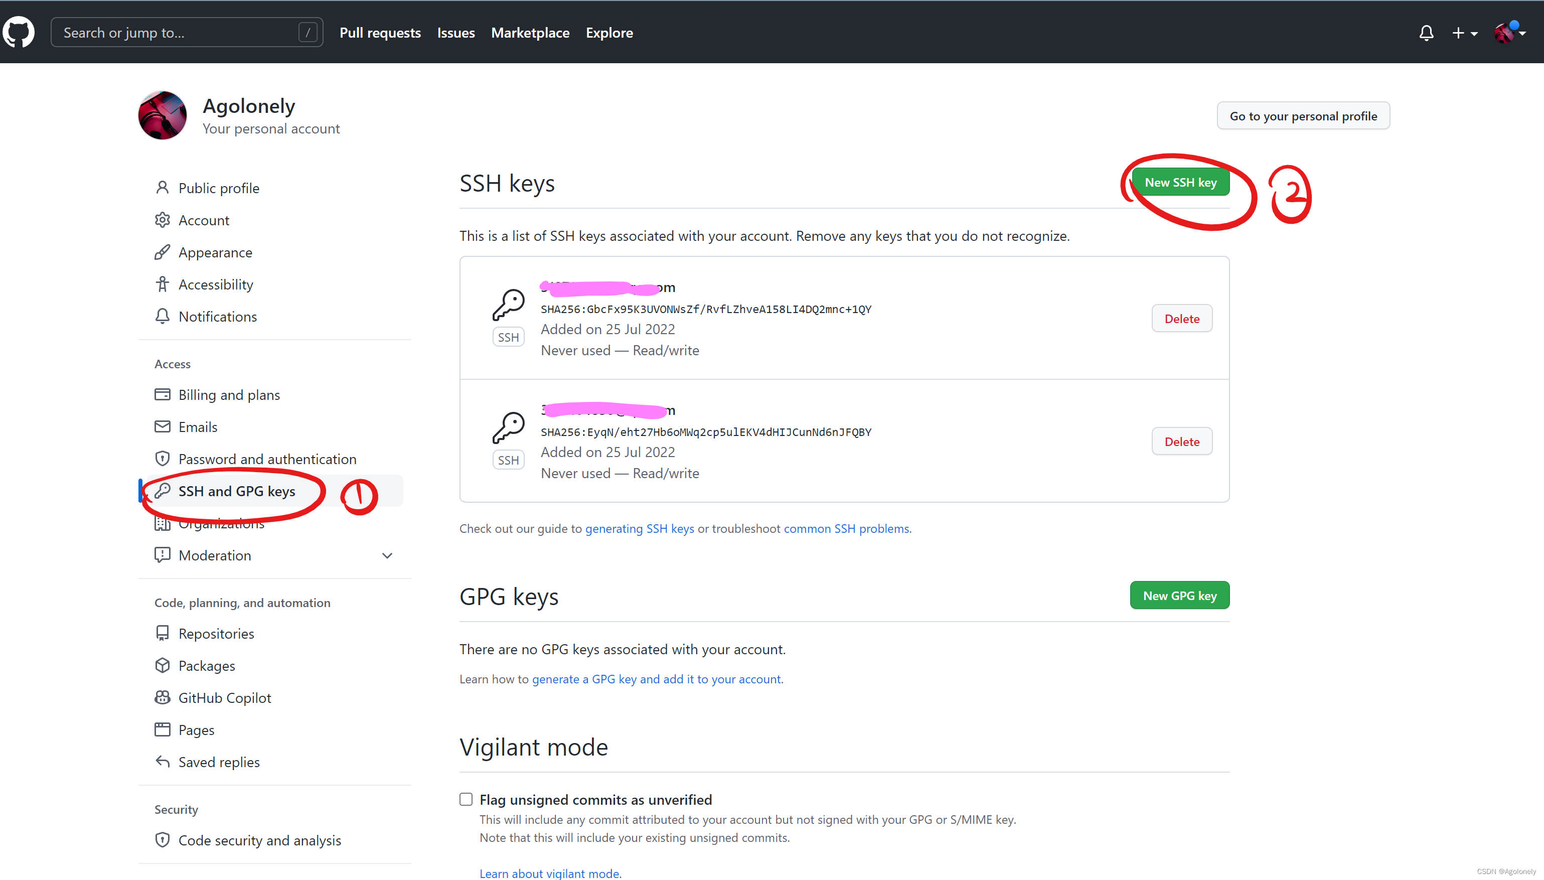Toggle Flag unsigned commits as unverified checkbox
The image size is (1544, 880).
pyautogui.click(x=466, y=799)
